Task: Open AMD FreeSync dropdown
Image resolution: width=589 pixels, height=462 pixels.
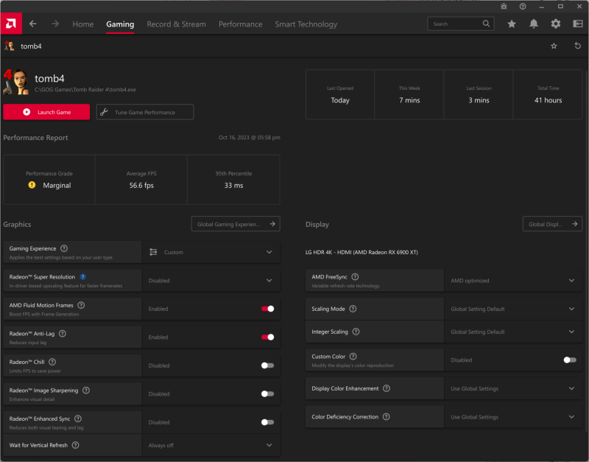Action: (x=513, y=281)
